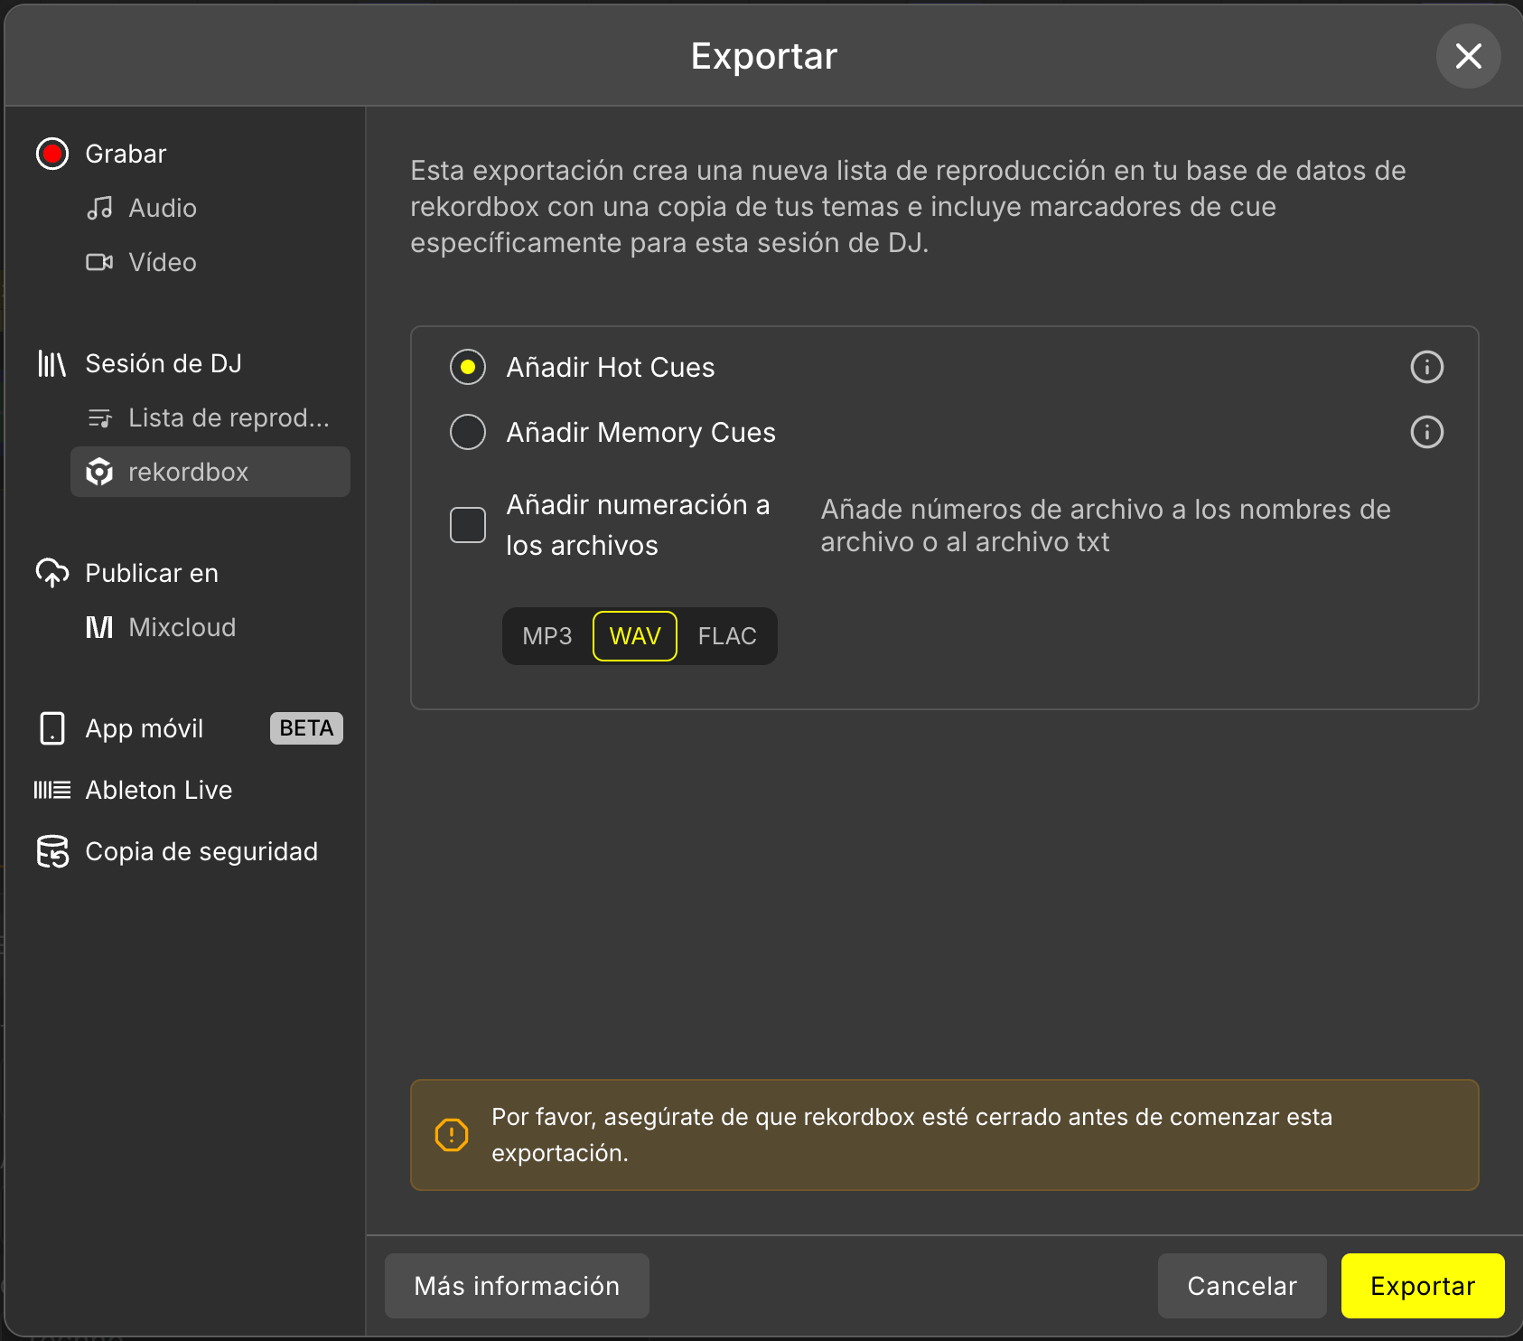Viewport: 1523px width, 1341px height.
Task: Click the Copia de seguridad database icon
Action: (x=52, y=851)
